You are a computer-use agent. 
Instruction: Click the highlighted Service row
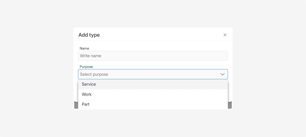(x=153, y=84)
